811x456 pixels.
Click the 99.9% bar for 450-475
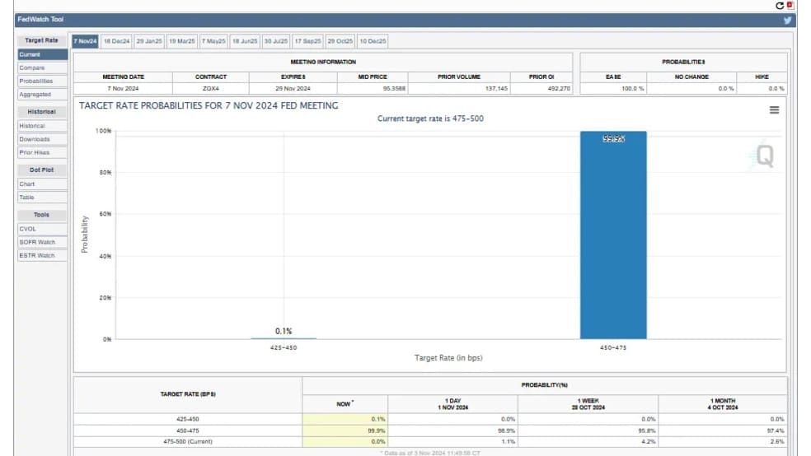click(x=613, y=235)
